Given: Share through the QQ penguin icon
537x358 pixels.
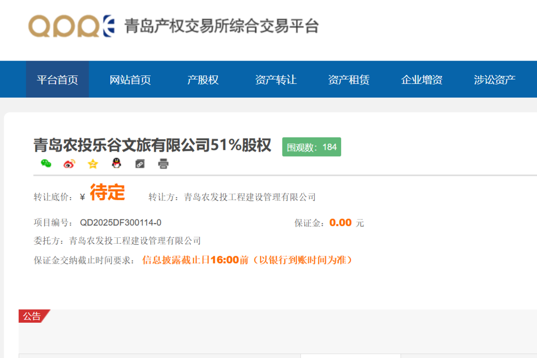Looking at the screenshot, I should pos(116,163).
